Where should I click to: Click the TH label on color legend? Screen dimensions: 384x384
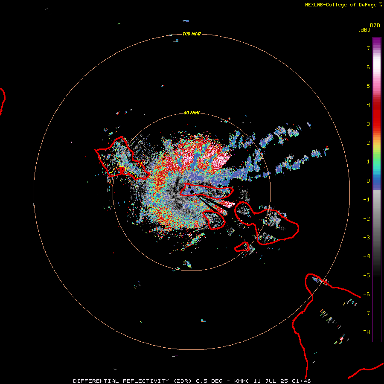click(x=367, y=332)
